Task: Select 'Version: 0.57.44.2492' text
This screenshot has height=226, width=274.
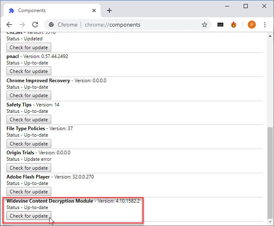Action: pos(46,56)
